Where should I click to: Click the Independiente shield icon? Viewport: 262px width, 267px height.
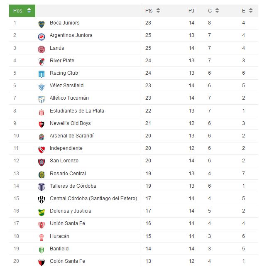coord(42,149)
